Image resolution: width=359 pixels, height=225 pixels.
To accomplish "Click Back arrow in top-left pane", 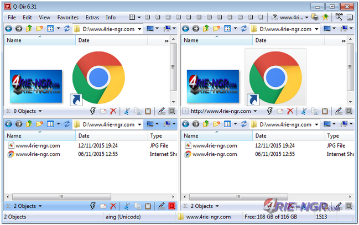I will (8, 29).
